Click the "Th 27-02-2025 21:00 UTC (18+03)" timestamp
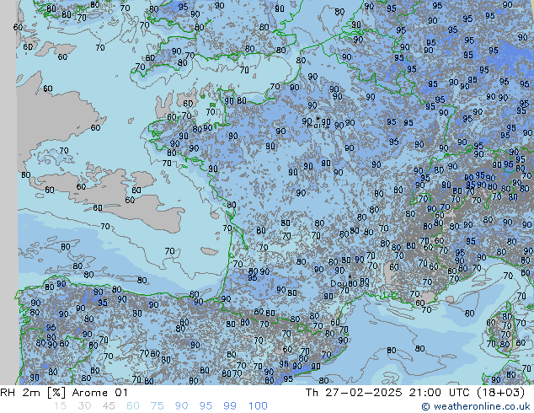Viewport: 534px width, 413px height. coord(415,393)
